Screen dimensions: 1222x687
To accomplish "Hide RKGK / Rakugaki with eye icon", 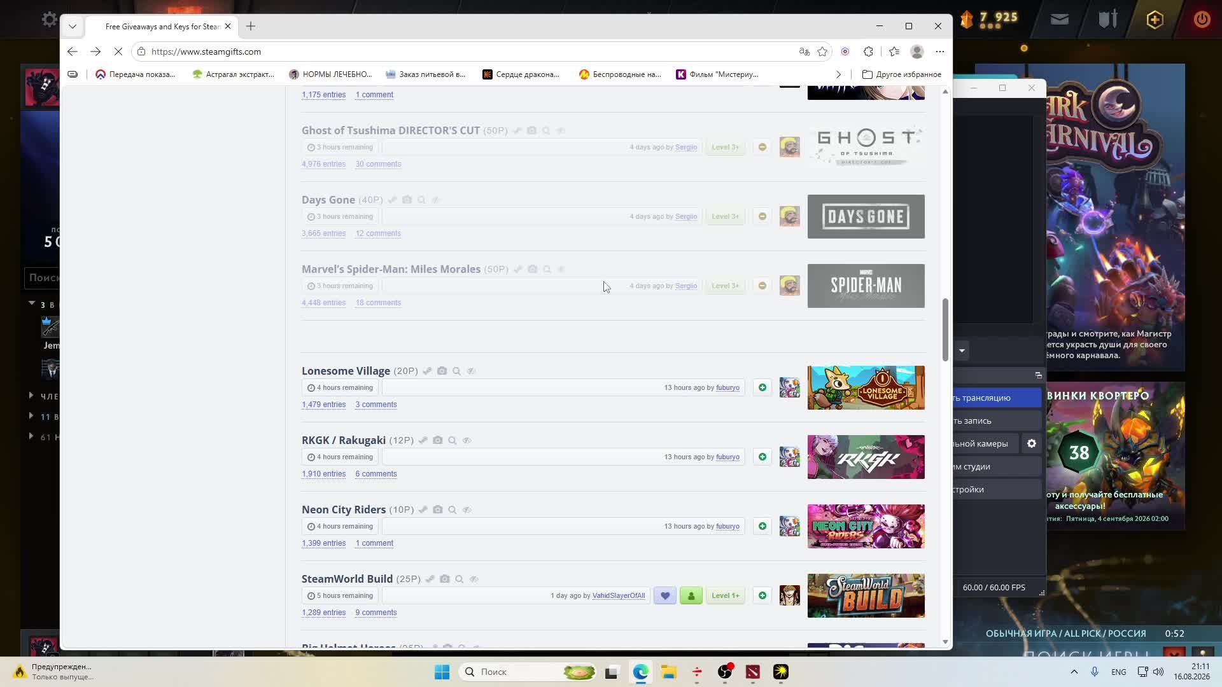I will [467, 440].
